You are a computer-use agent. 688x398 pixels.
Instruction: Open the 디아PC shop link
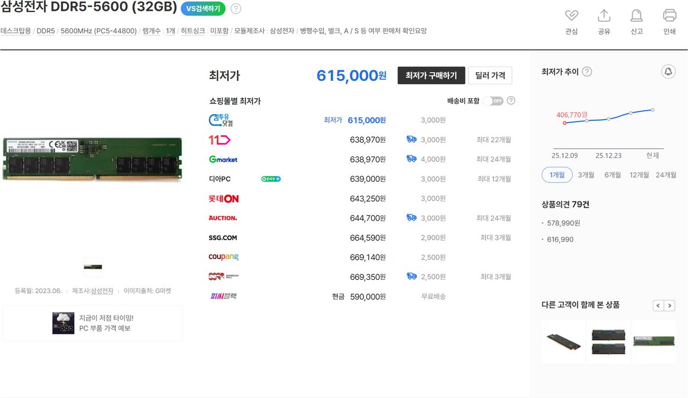[220, 179]
